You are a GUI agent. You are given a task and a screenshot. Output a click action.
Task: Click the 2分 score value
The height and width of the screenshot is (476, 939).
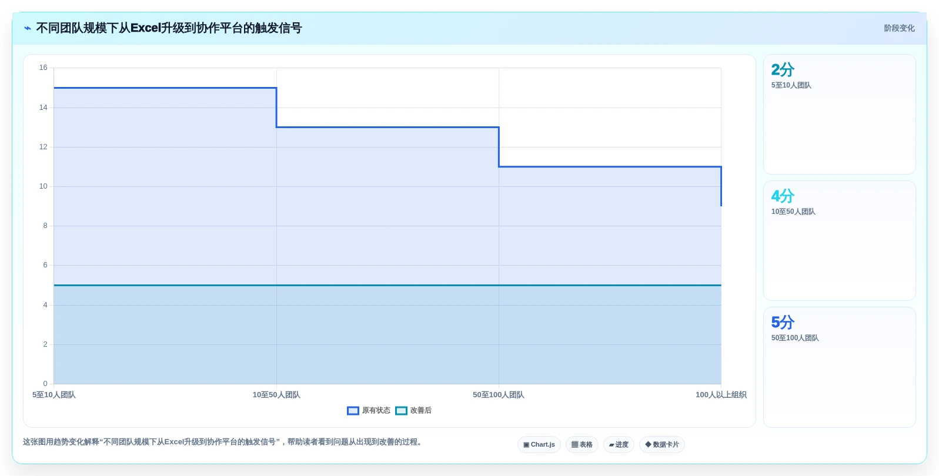pos(783,70)
